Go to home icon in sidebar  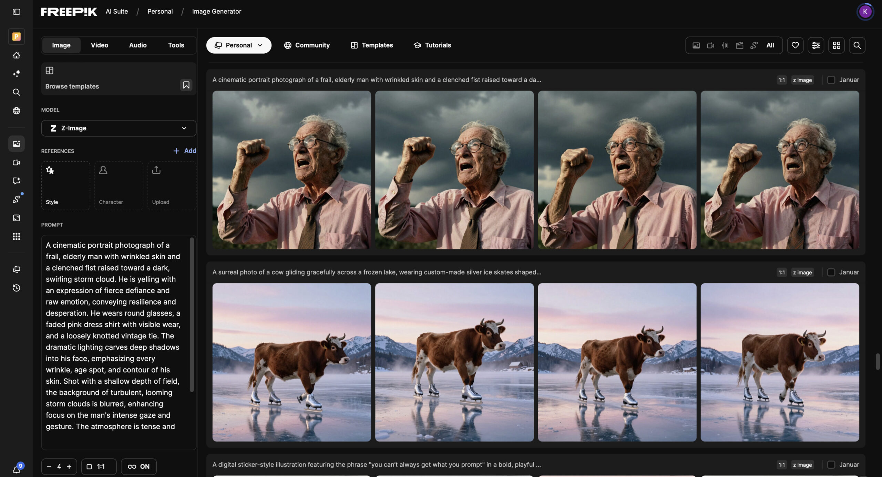pyautogui.click(x=17, y=55)
